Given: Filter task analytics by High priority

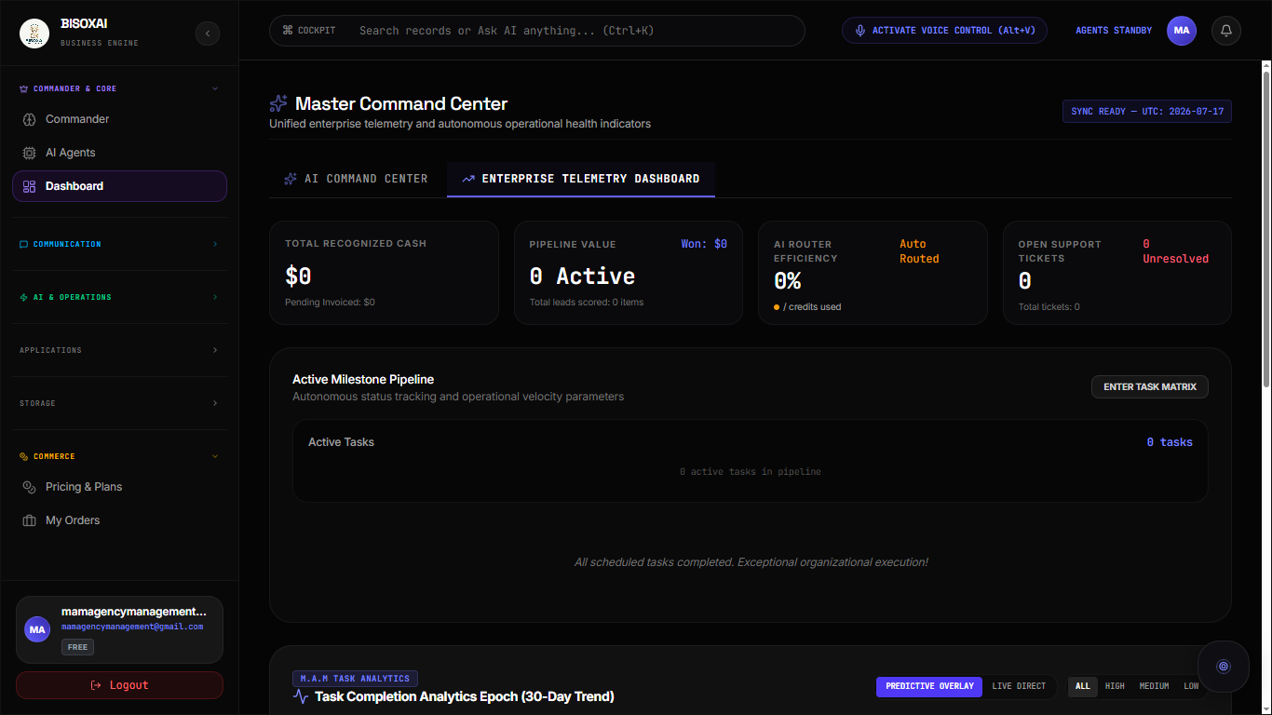Looking at the screenshot, I should pos(1115,686).
